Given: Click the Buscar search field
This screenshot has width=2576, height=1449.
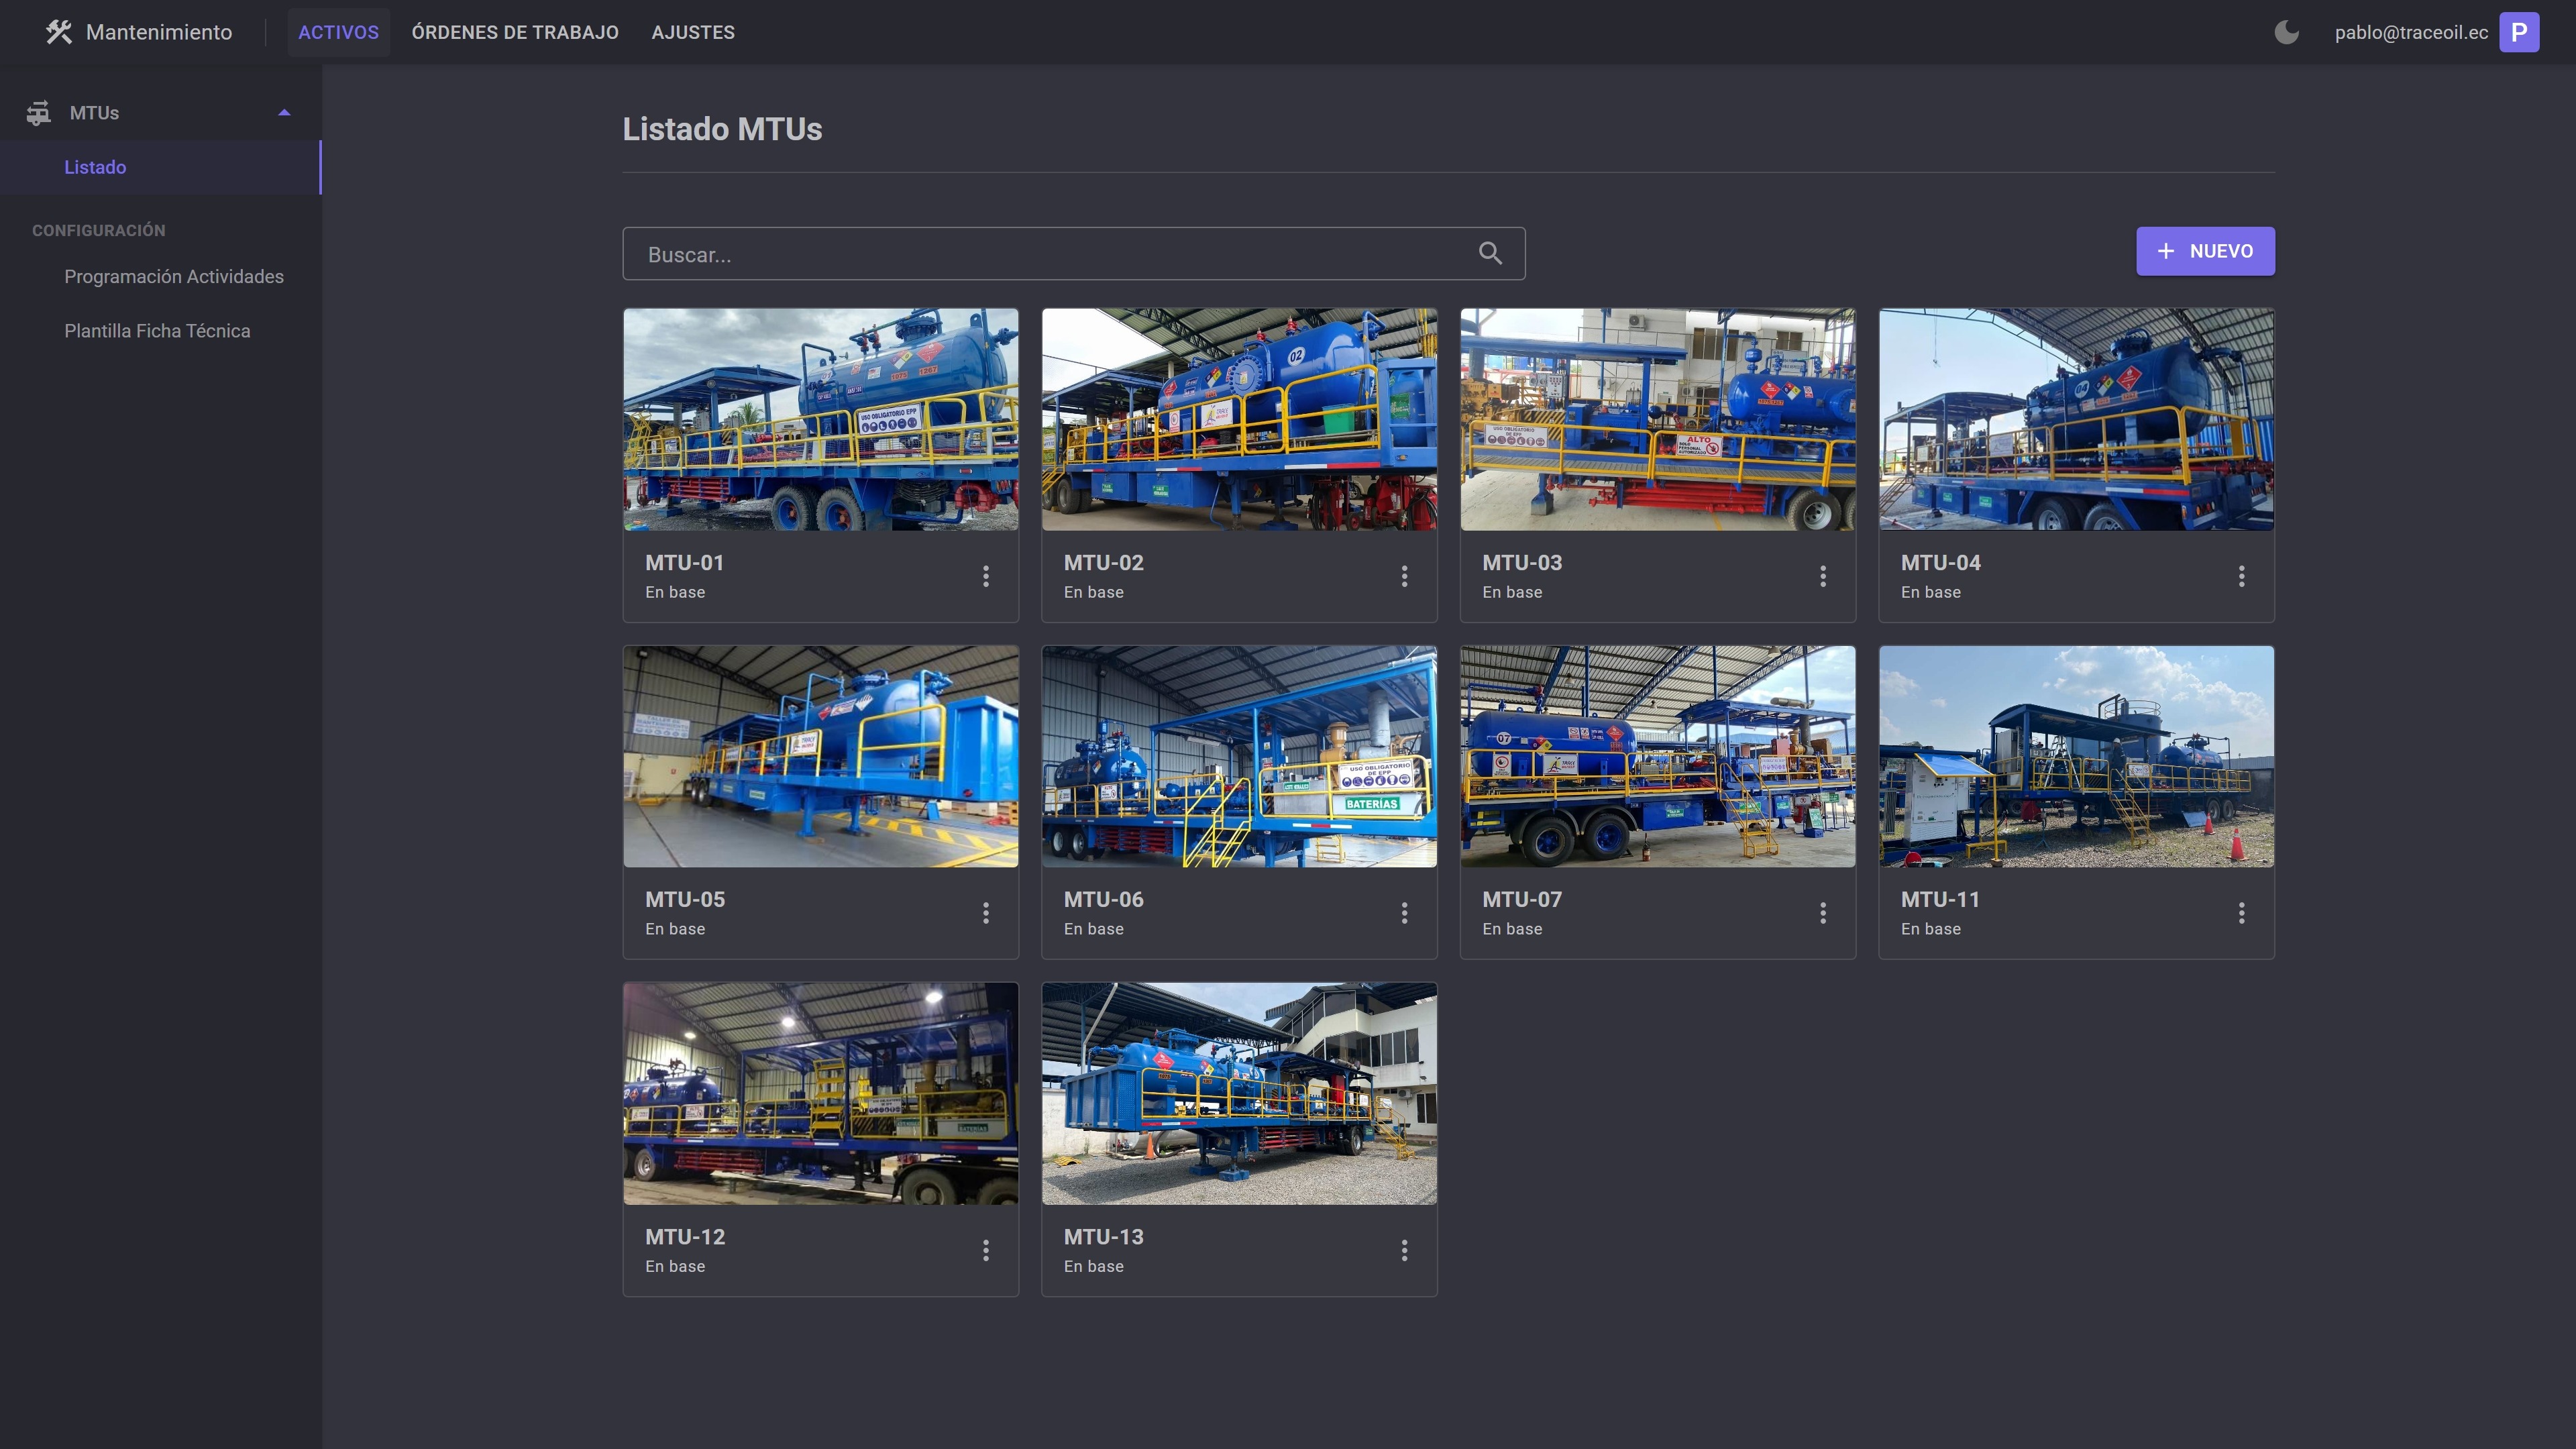Looking at the screenshot, I should (1050, 254).
